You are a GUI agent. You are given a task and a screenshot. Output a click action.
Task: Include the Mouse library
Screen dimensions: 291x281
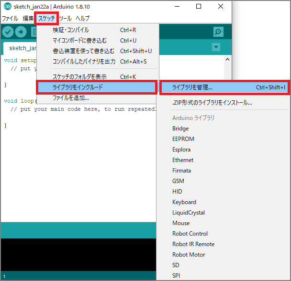pos(223,223)
